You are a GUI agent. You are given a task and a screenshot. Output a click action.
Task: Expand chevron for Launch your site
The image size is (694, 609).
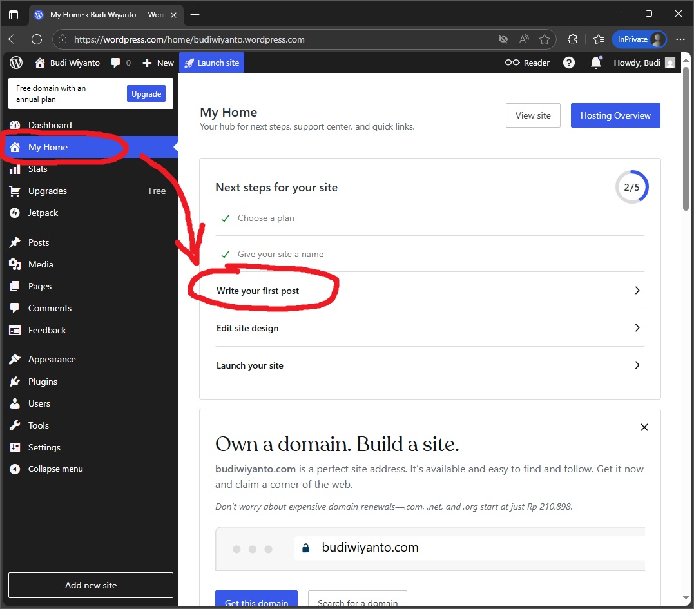click(637, 365)
